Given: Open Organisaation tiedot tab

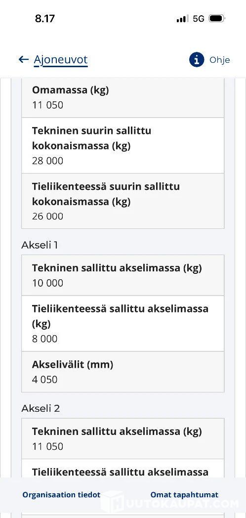Looking at the screenshot, I should (x=61, y=495).
